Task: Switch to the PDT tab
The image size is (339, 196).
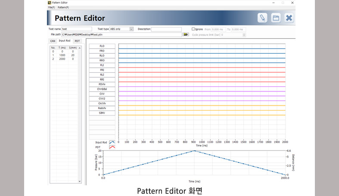Action: 77,41
